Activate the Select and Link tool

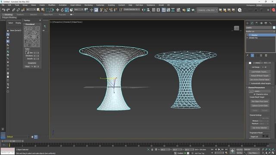[13, 10]
